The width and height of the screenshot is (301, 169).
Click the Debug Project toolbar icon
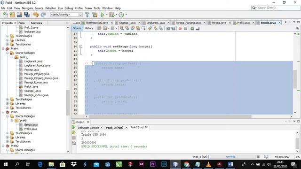pos(111,15)
